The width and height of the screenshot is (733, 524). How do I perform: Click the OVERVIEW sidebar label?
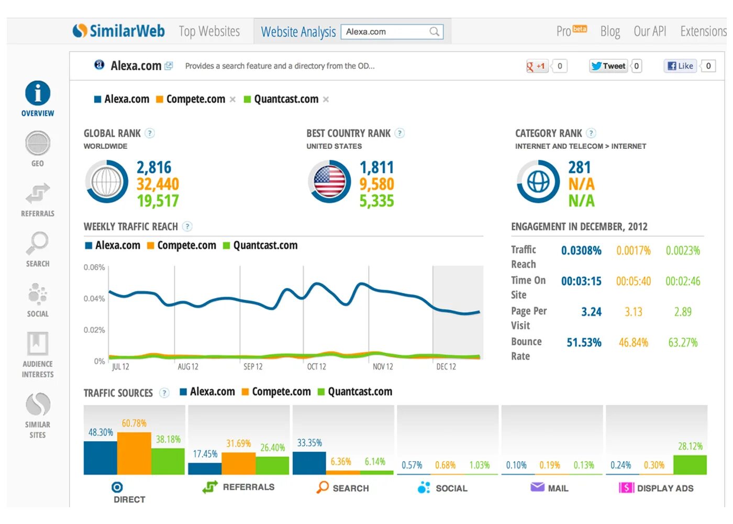click(x=38, y=113)
